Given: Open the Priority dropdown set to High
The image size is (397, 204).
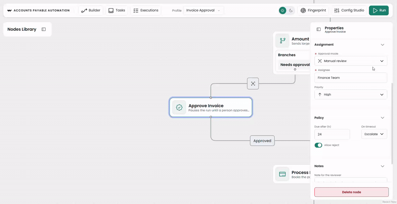Looking at the screenshot, I should [351, 95].
